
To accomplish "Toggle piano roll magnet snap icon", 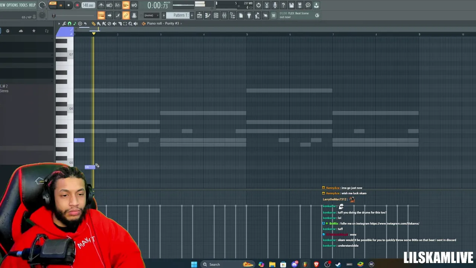I will (70, 23).
